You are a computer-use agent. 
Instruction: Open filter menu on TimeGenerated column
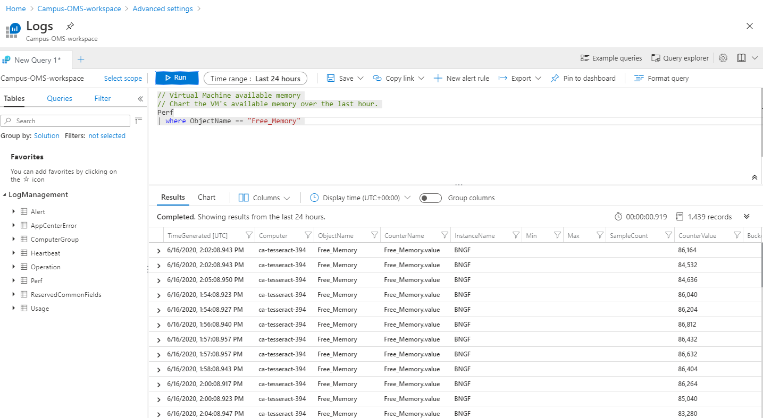[x=249, y=235]
